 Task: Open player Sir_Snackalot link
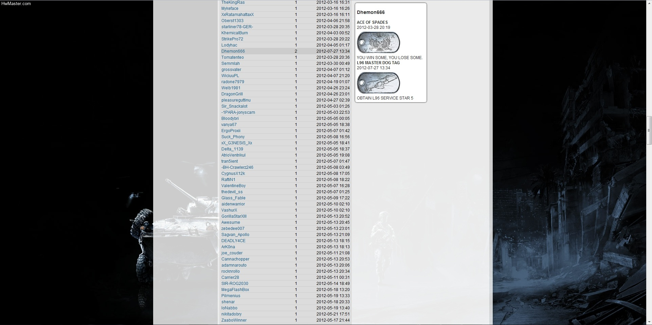click(x=234, y=106)
